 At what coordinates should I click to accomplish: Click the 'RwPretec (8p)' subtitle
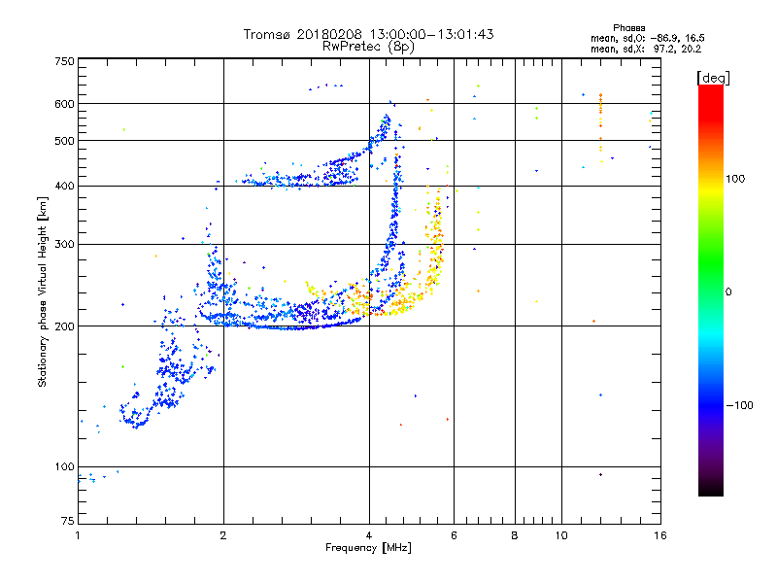click(368, 47)
